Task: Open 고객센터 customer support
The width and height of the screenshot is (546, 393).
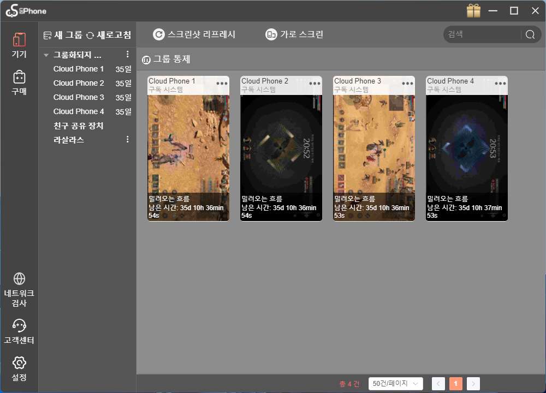Action: (19, 331)
